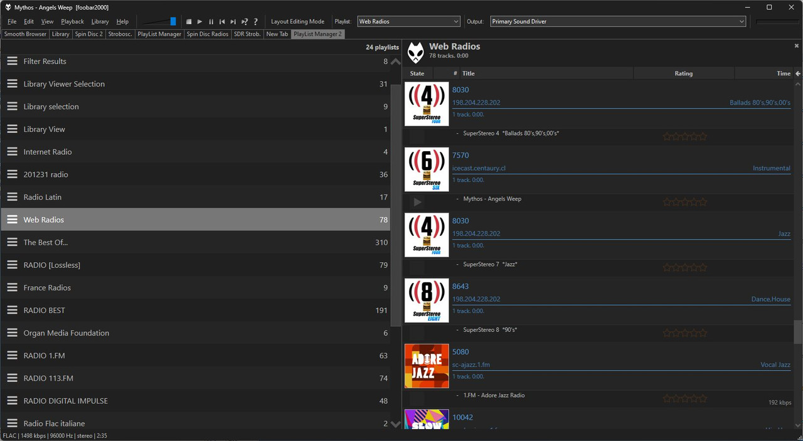Click the question mark toolbar icon

coord(255,21)
